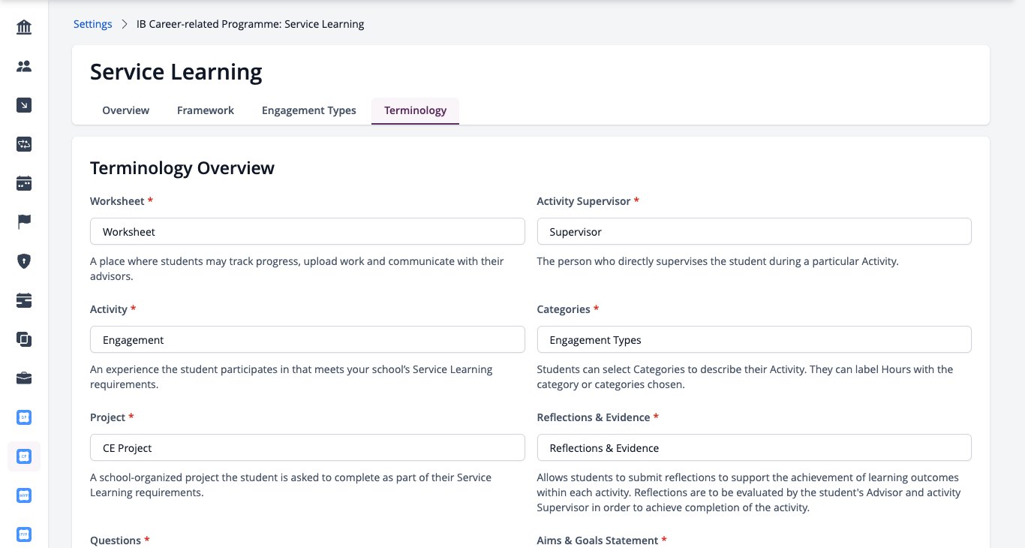Open the Engagement Types tab

[x=309, y=110]
